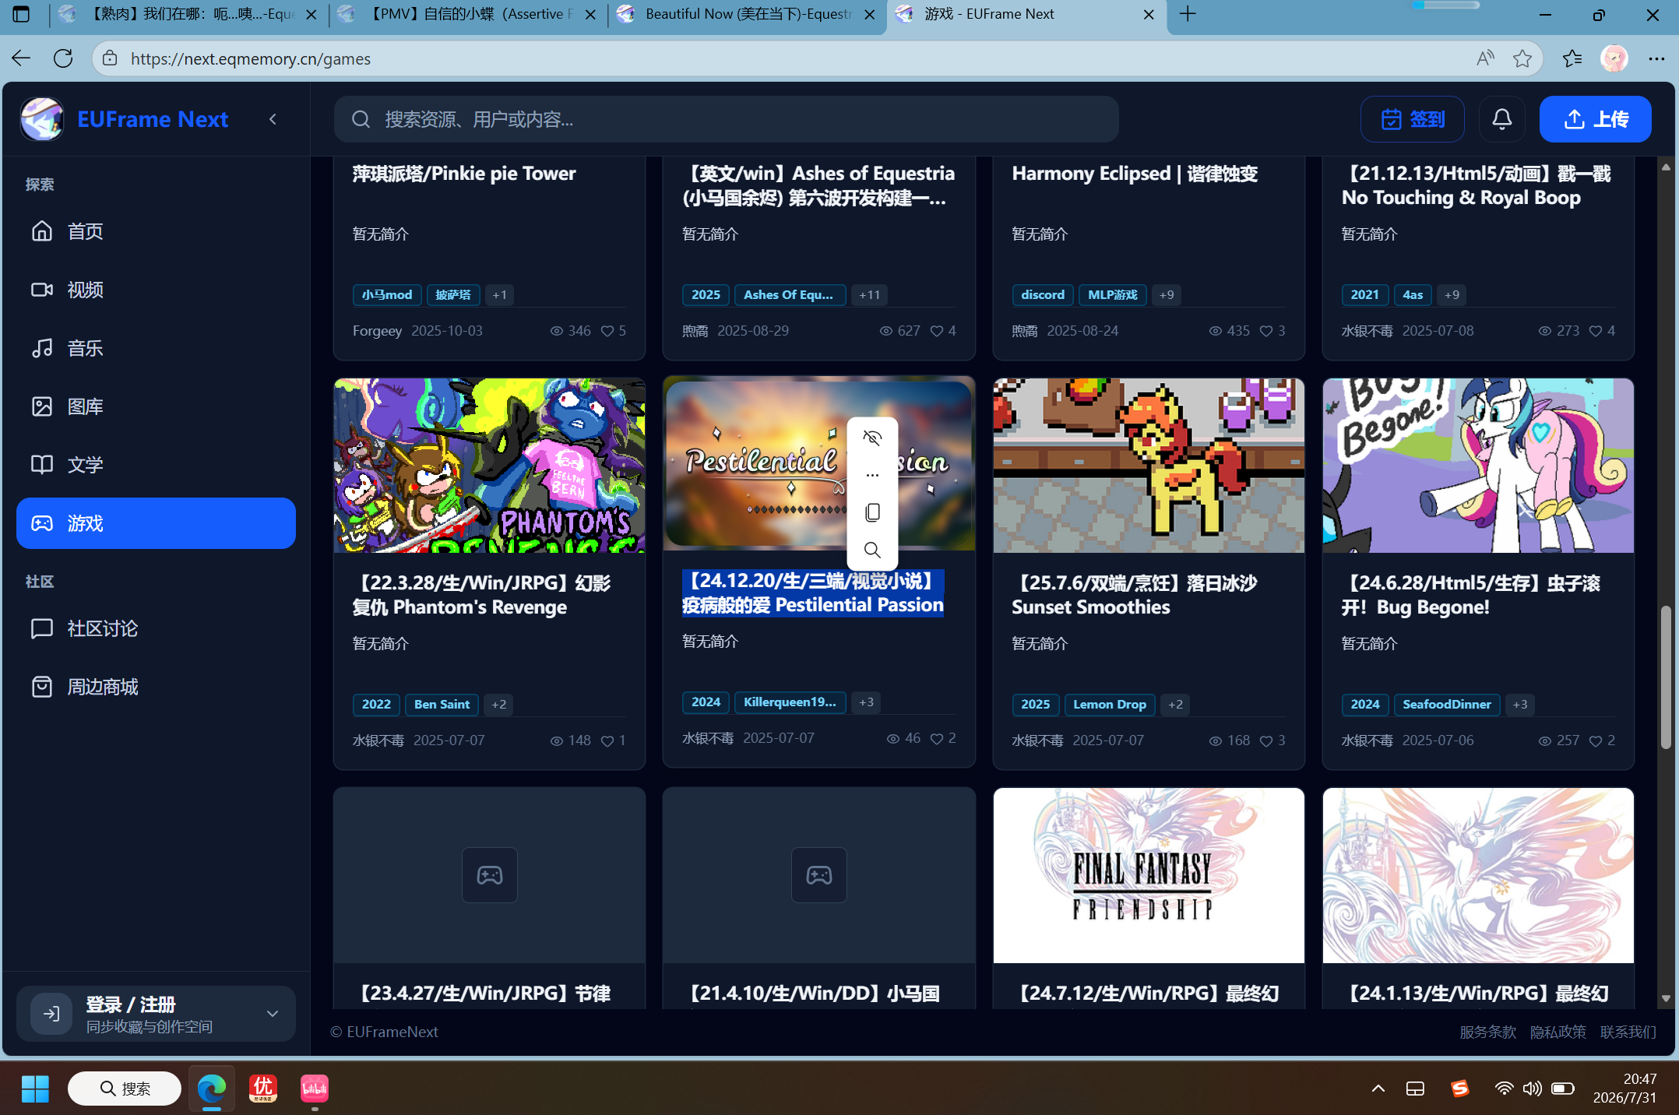Add this page to favorites star
The width and height of the screenshot is (1679, 1115).
[1522, 58]
